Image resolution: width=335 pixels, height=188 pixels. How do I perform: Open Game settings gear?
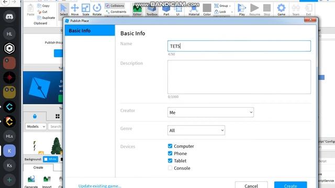281,10
